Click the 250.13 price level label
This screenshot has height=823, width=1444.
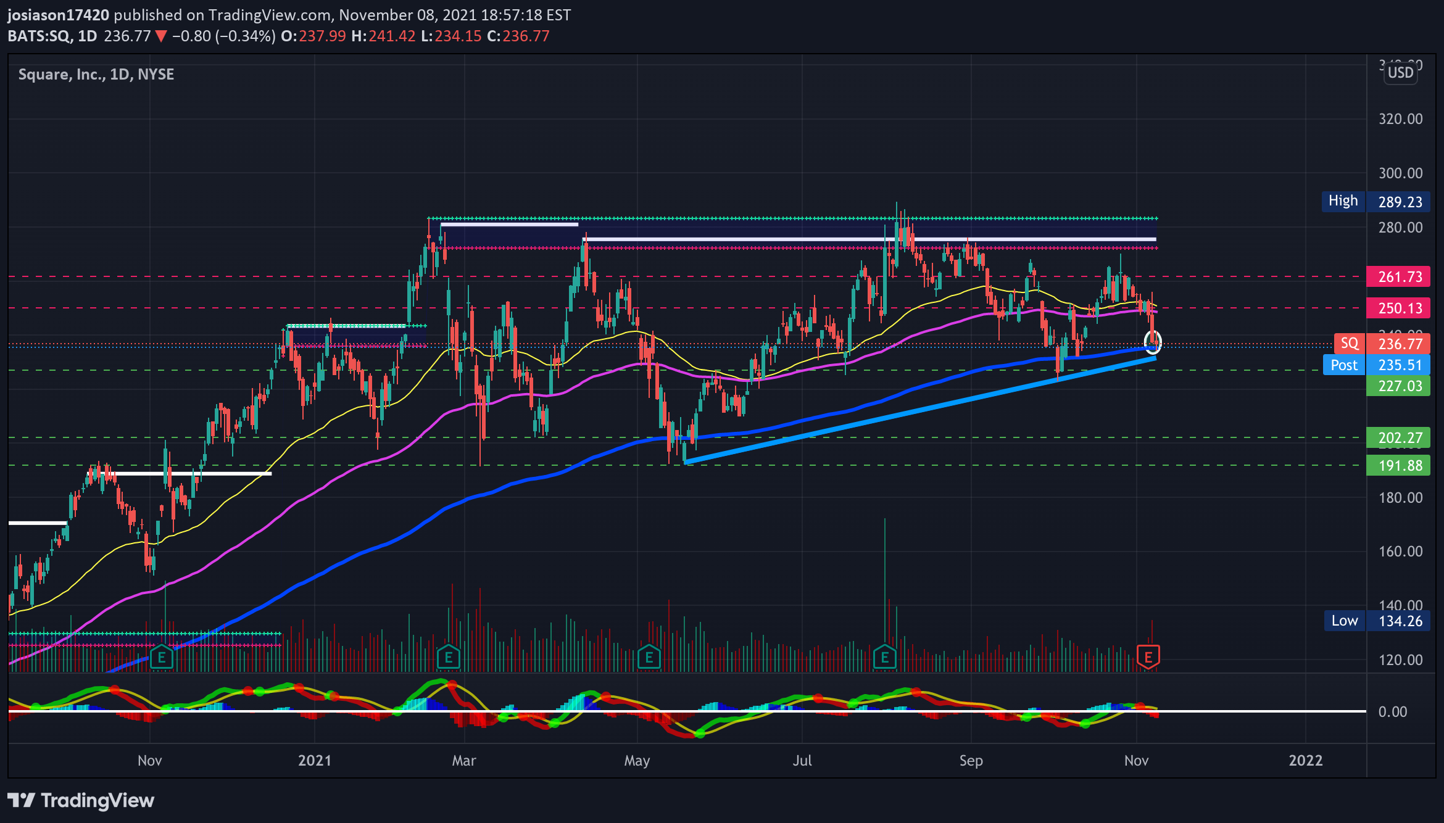pyautogui.click(x=1398, y=308)
